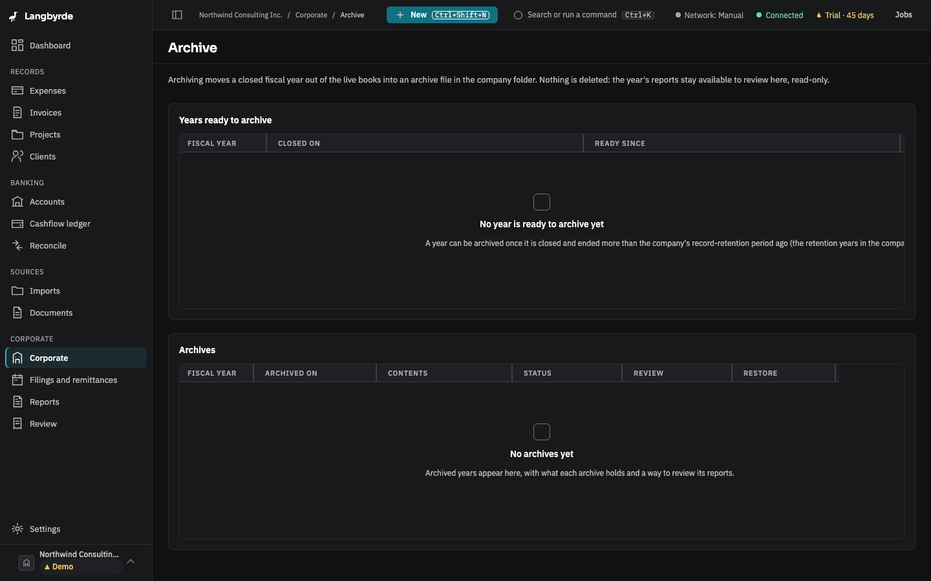Viewport: 931px width, 581px height.
Task: Click the Accounts bank icon
Action: tap(17, 201)
